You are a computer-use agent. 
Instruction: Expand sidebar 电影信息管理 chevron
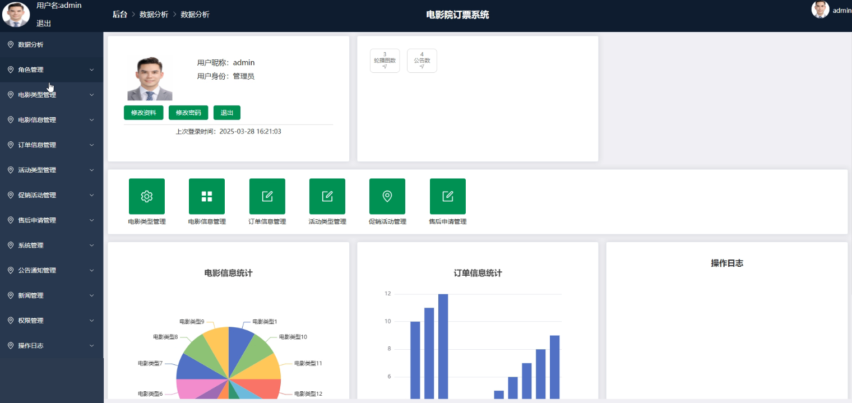point(92,120)
